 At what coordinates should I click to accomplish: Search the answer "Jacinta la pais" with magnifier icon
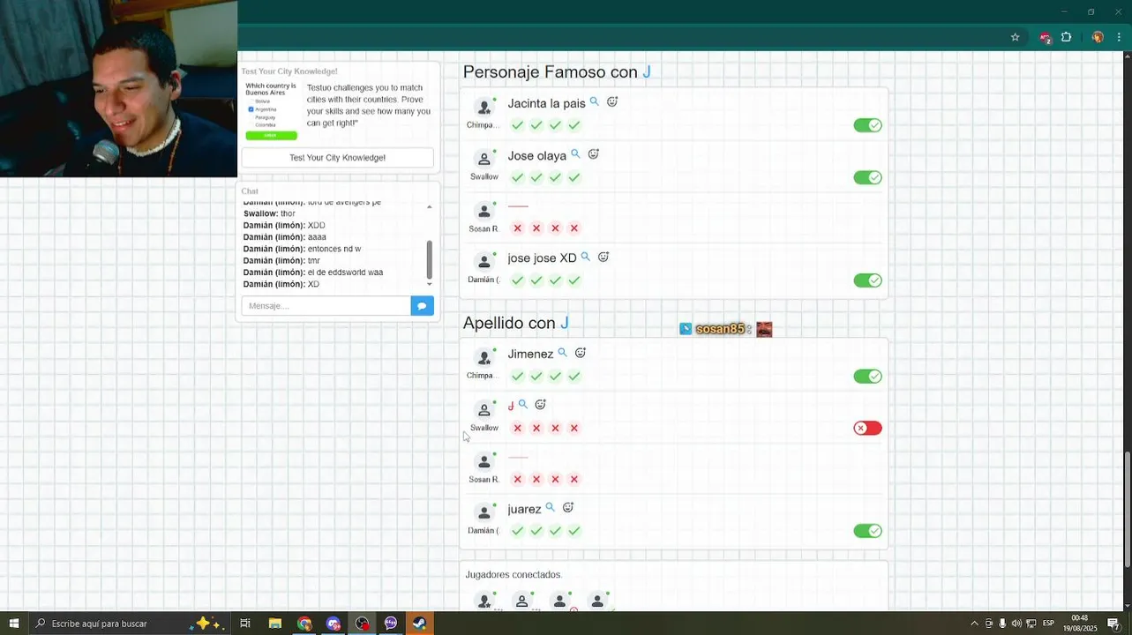[x=595, y=102]
